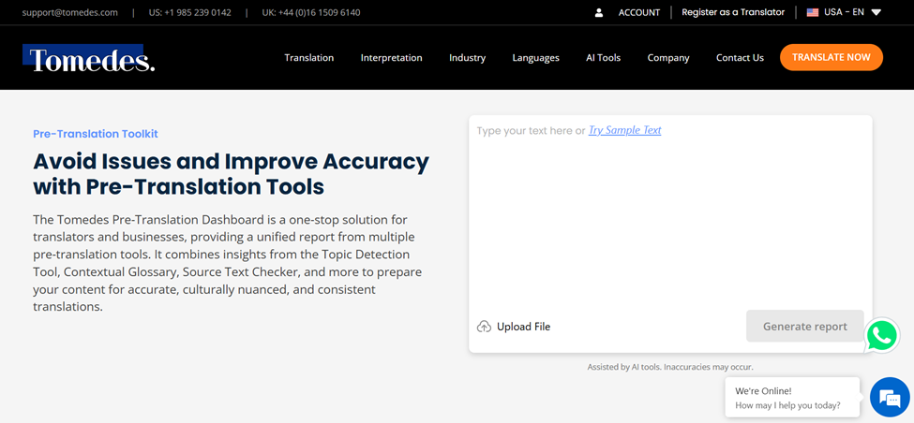This screenshot has height=423, width=914.
Task: Click the USA flag icon
Action: (x=813, y=12)
